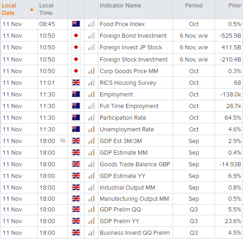Select the Goods Trade Balance GBP indicator
The image size is (243, 239).
click(135, 164)
